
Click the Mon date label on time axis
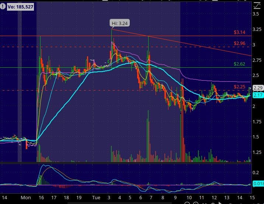[26, 198]
